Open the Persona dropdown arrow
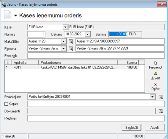This screenshot has height=139, width=168. pos(63,49)
